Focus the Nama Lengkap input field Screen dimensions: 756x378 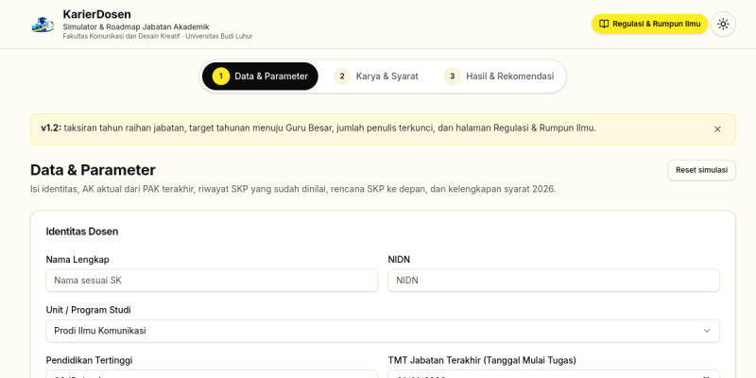tap(212, 280)
